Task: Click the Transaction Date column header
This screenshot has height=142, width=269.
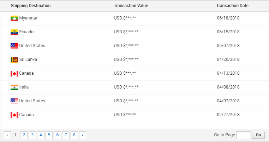Action: [x=232, y=6]
